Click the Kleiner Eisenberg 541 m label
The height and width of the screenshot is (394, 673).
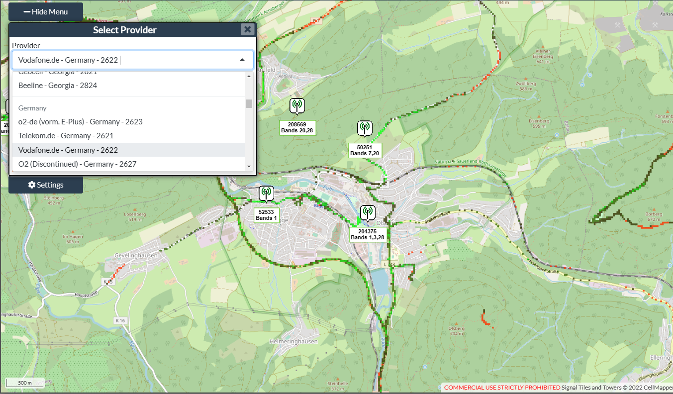(x=543, y=56)
